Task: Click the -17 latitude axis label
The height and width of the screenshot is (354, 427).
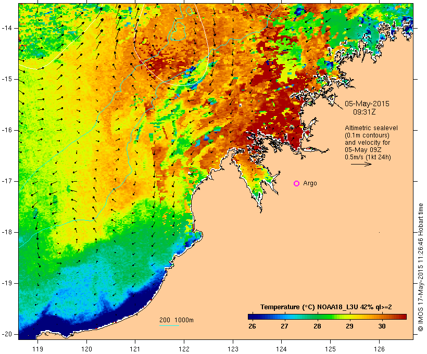Action: (x=6, y=181)
